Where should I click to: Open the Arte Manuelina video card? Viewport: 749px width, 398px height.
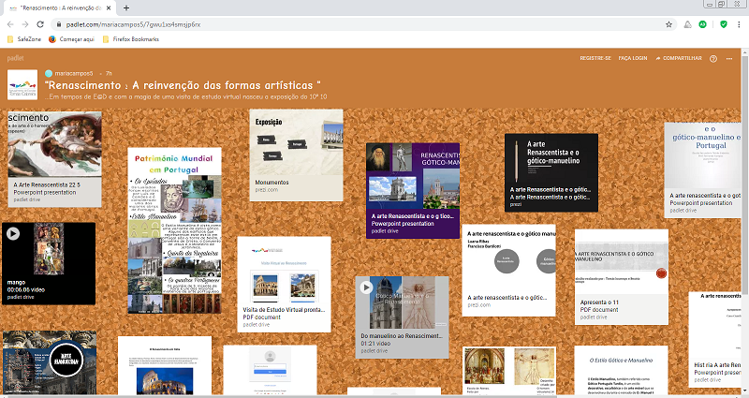(50, 362)
